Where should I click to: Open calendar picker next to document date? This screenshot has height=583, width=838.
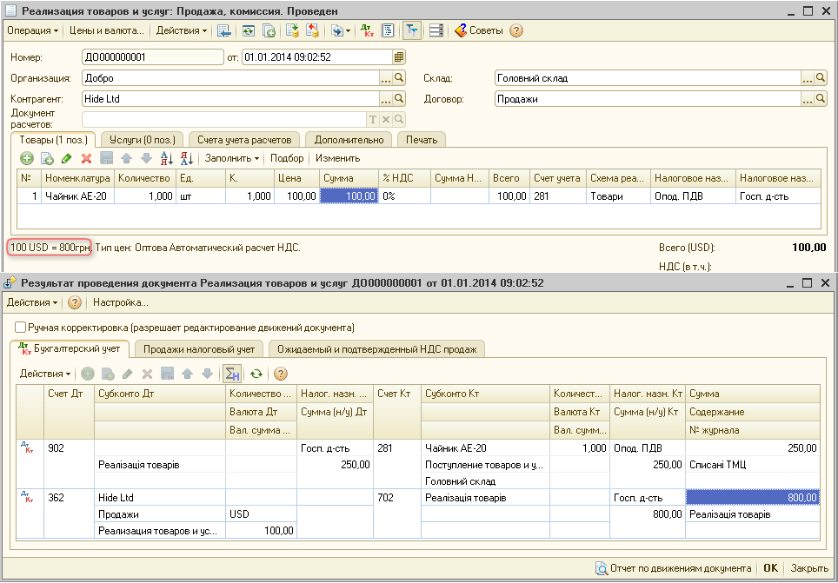[x=399, y=57]
